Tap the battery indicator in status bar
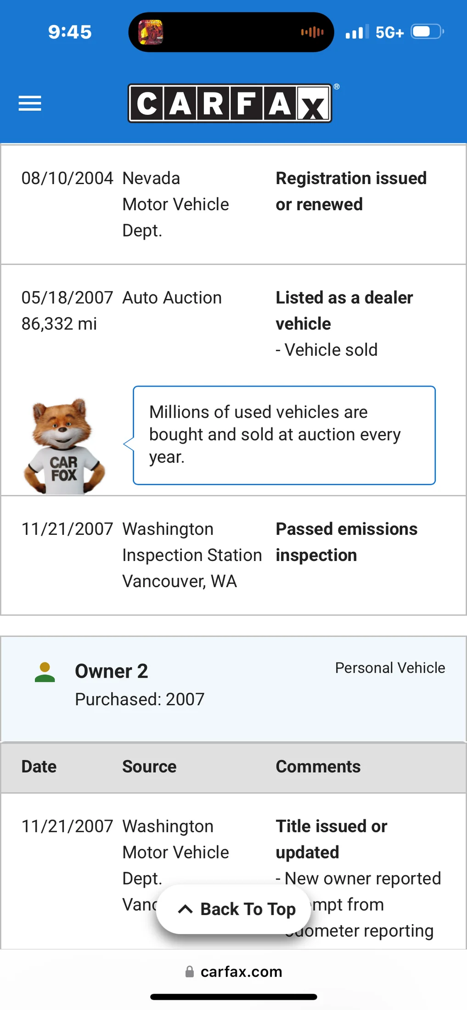This screenshot has height=1010, width=467. (x=427, y=32)
